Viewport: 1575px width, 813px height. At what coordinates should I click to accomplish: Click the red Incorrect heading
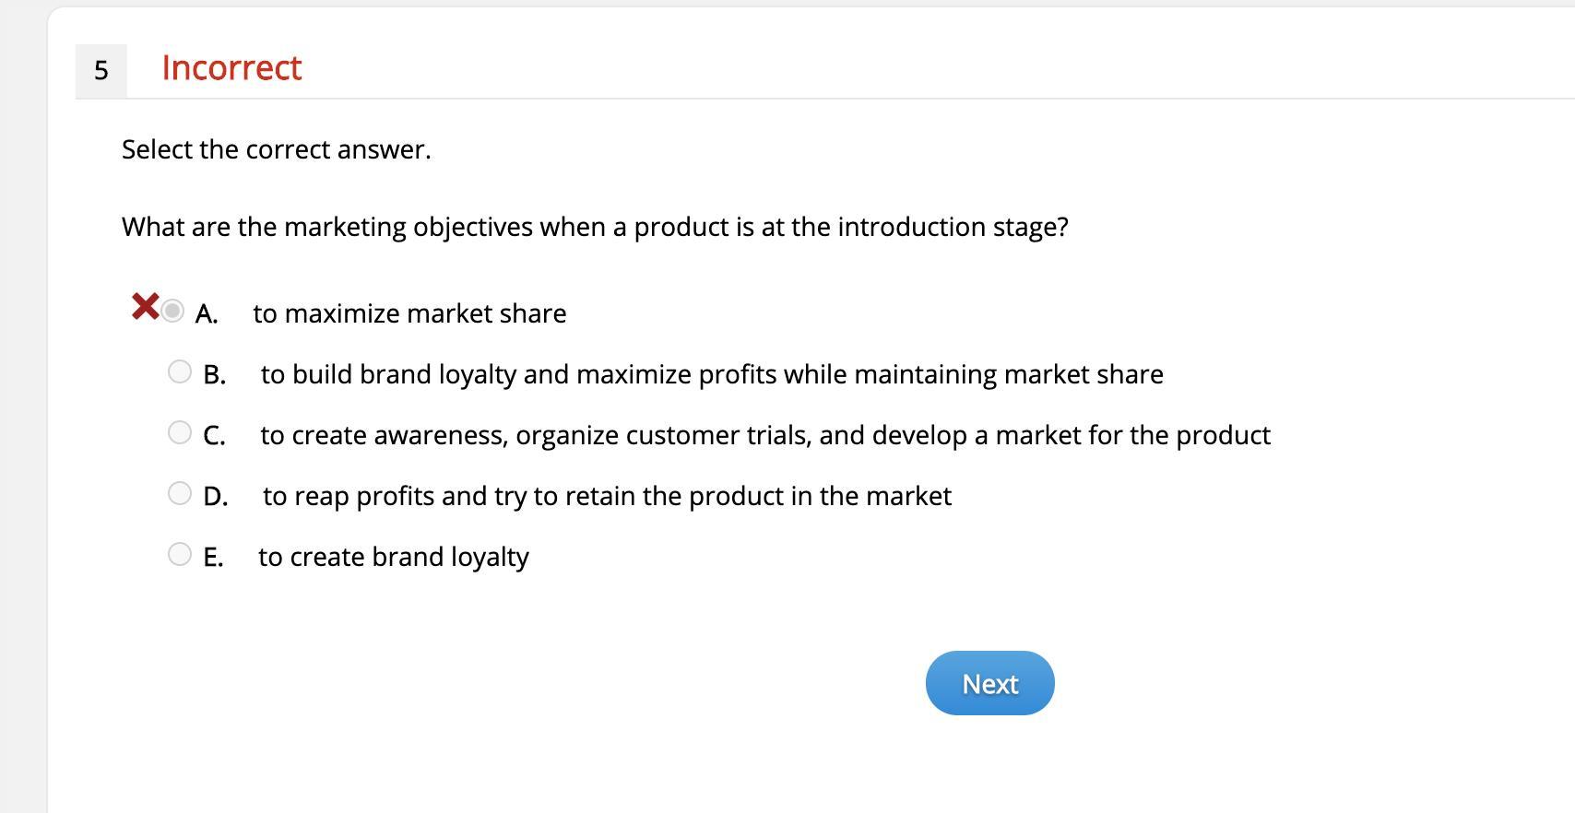231,68
